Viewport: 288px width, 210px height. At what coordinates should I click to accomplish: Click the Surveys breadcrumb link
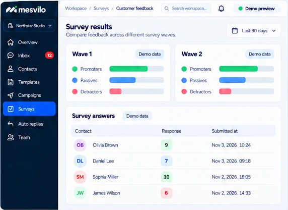[101, 9]
